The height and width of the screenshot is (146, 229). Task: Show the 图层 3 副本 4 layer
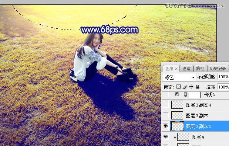point(166,105)
